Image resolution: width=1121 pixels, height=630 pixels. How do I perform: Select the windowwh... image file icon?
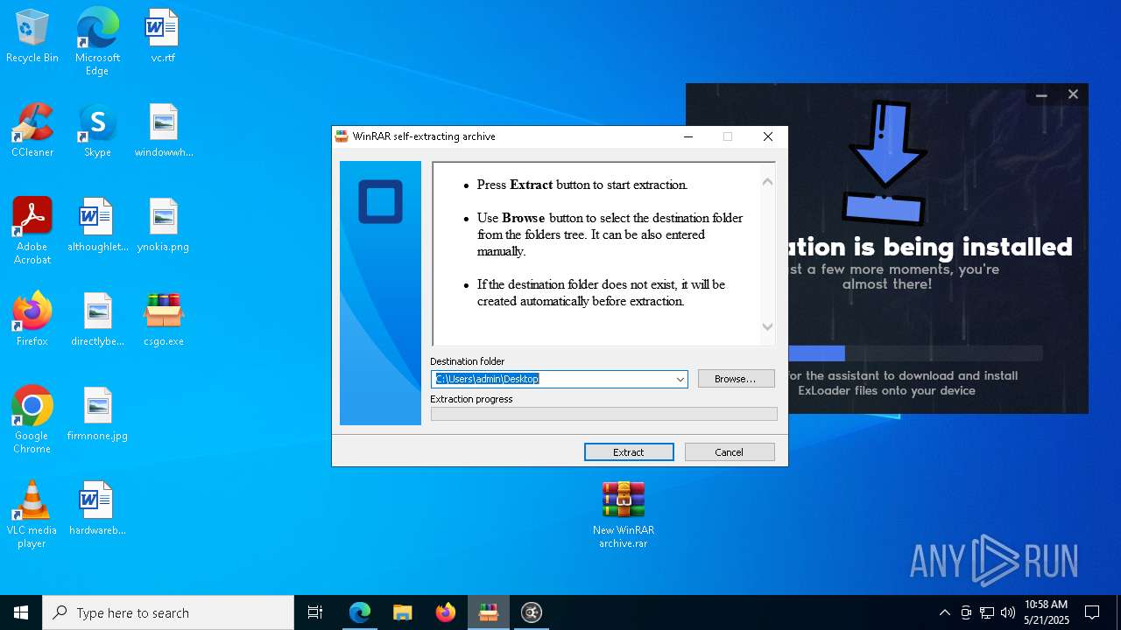coord(163,130)
